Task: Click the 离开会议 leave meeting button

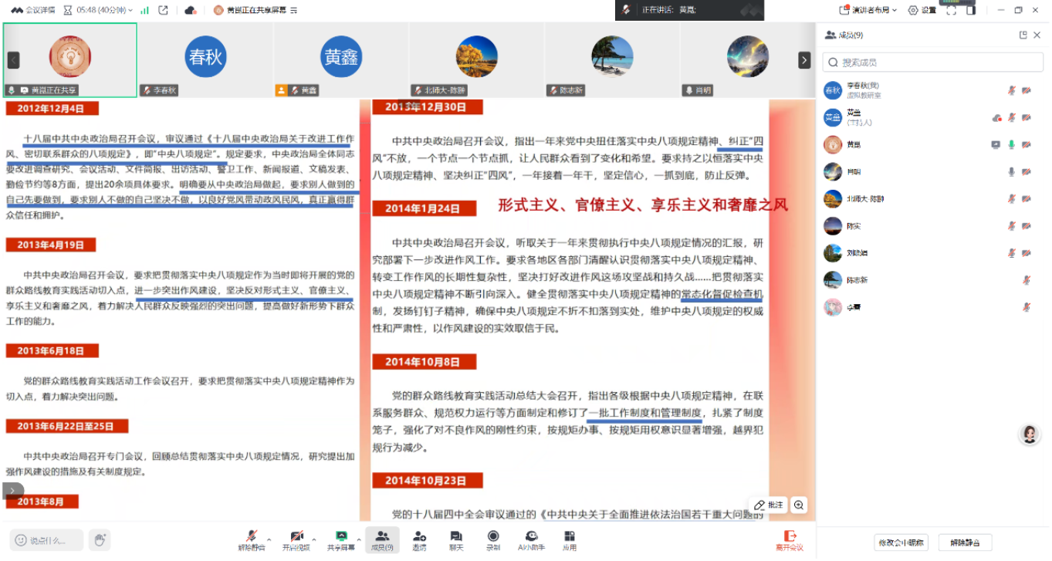Action: 789,539
